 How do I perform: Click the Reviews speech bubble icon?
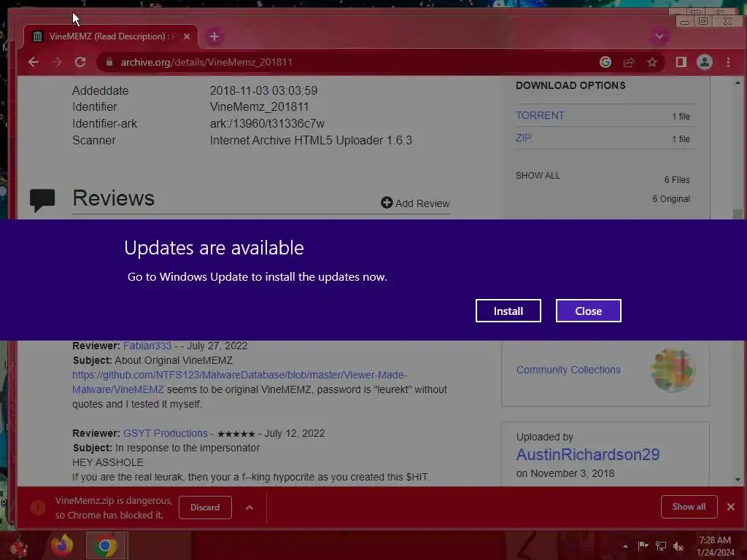click(42, 200)
